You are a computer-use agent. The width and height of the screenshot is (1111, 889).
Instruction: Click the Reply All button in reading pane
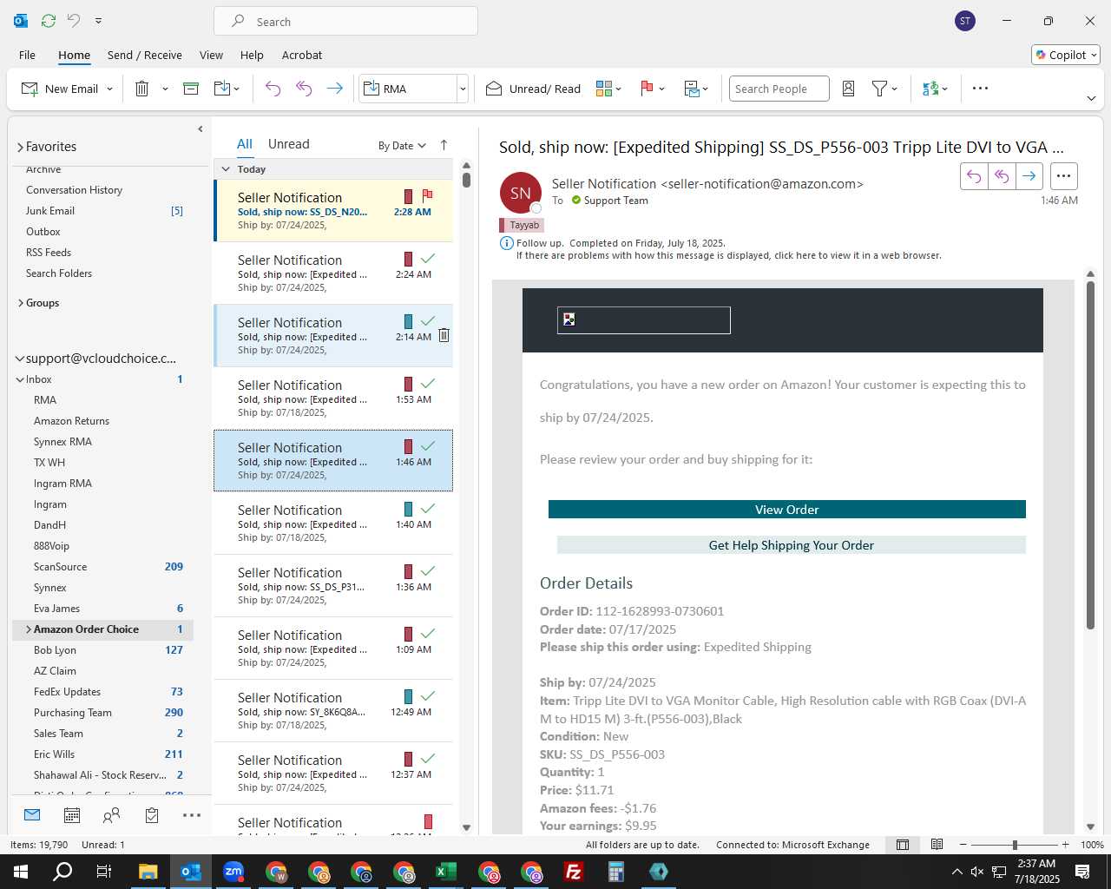click(x=1002, y=176)
